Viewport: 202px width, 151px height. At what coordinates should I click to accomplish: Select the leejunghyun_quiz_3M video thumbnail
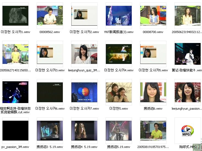(x=84, y=54)
